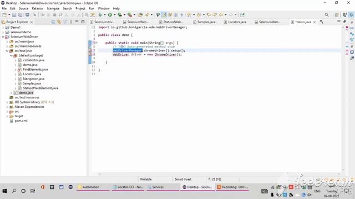Click the Back navigation arrow icon
Image resolution: width=355 pixels, height=199 pixels.
pos(221,15)
